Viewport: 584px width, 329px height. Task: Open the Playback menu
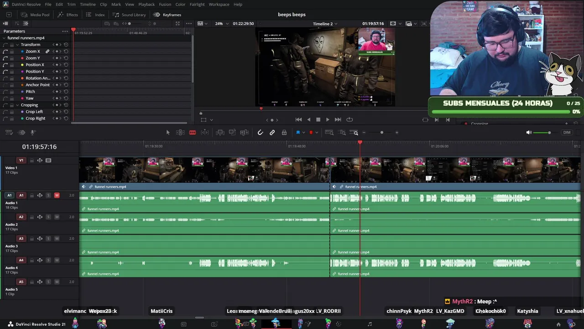[x=146, y=4]
